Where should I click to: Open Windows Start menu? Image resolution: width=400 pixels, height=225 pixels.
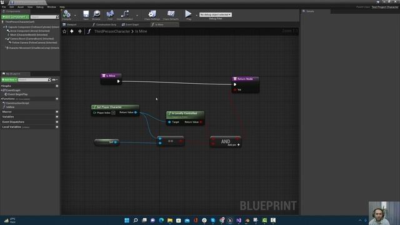pyautogui.click(x=127, y=220)
